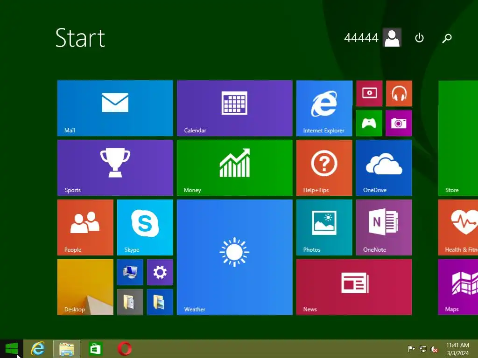Open the Help+Tips tile
Image resolution: width=478 pixels, height=358 pixels.
tap(324, 168)
